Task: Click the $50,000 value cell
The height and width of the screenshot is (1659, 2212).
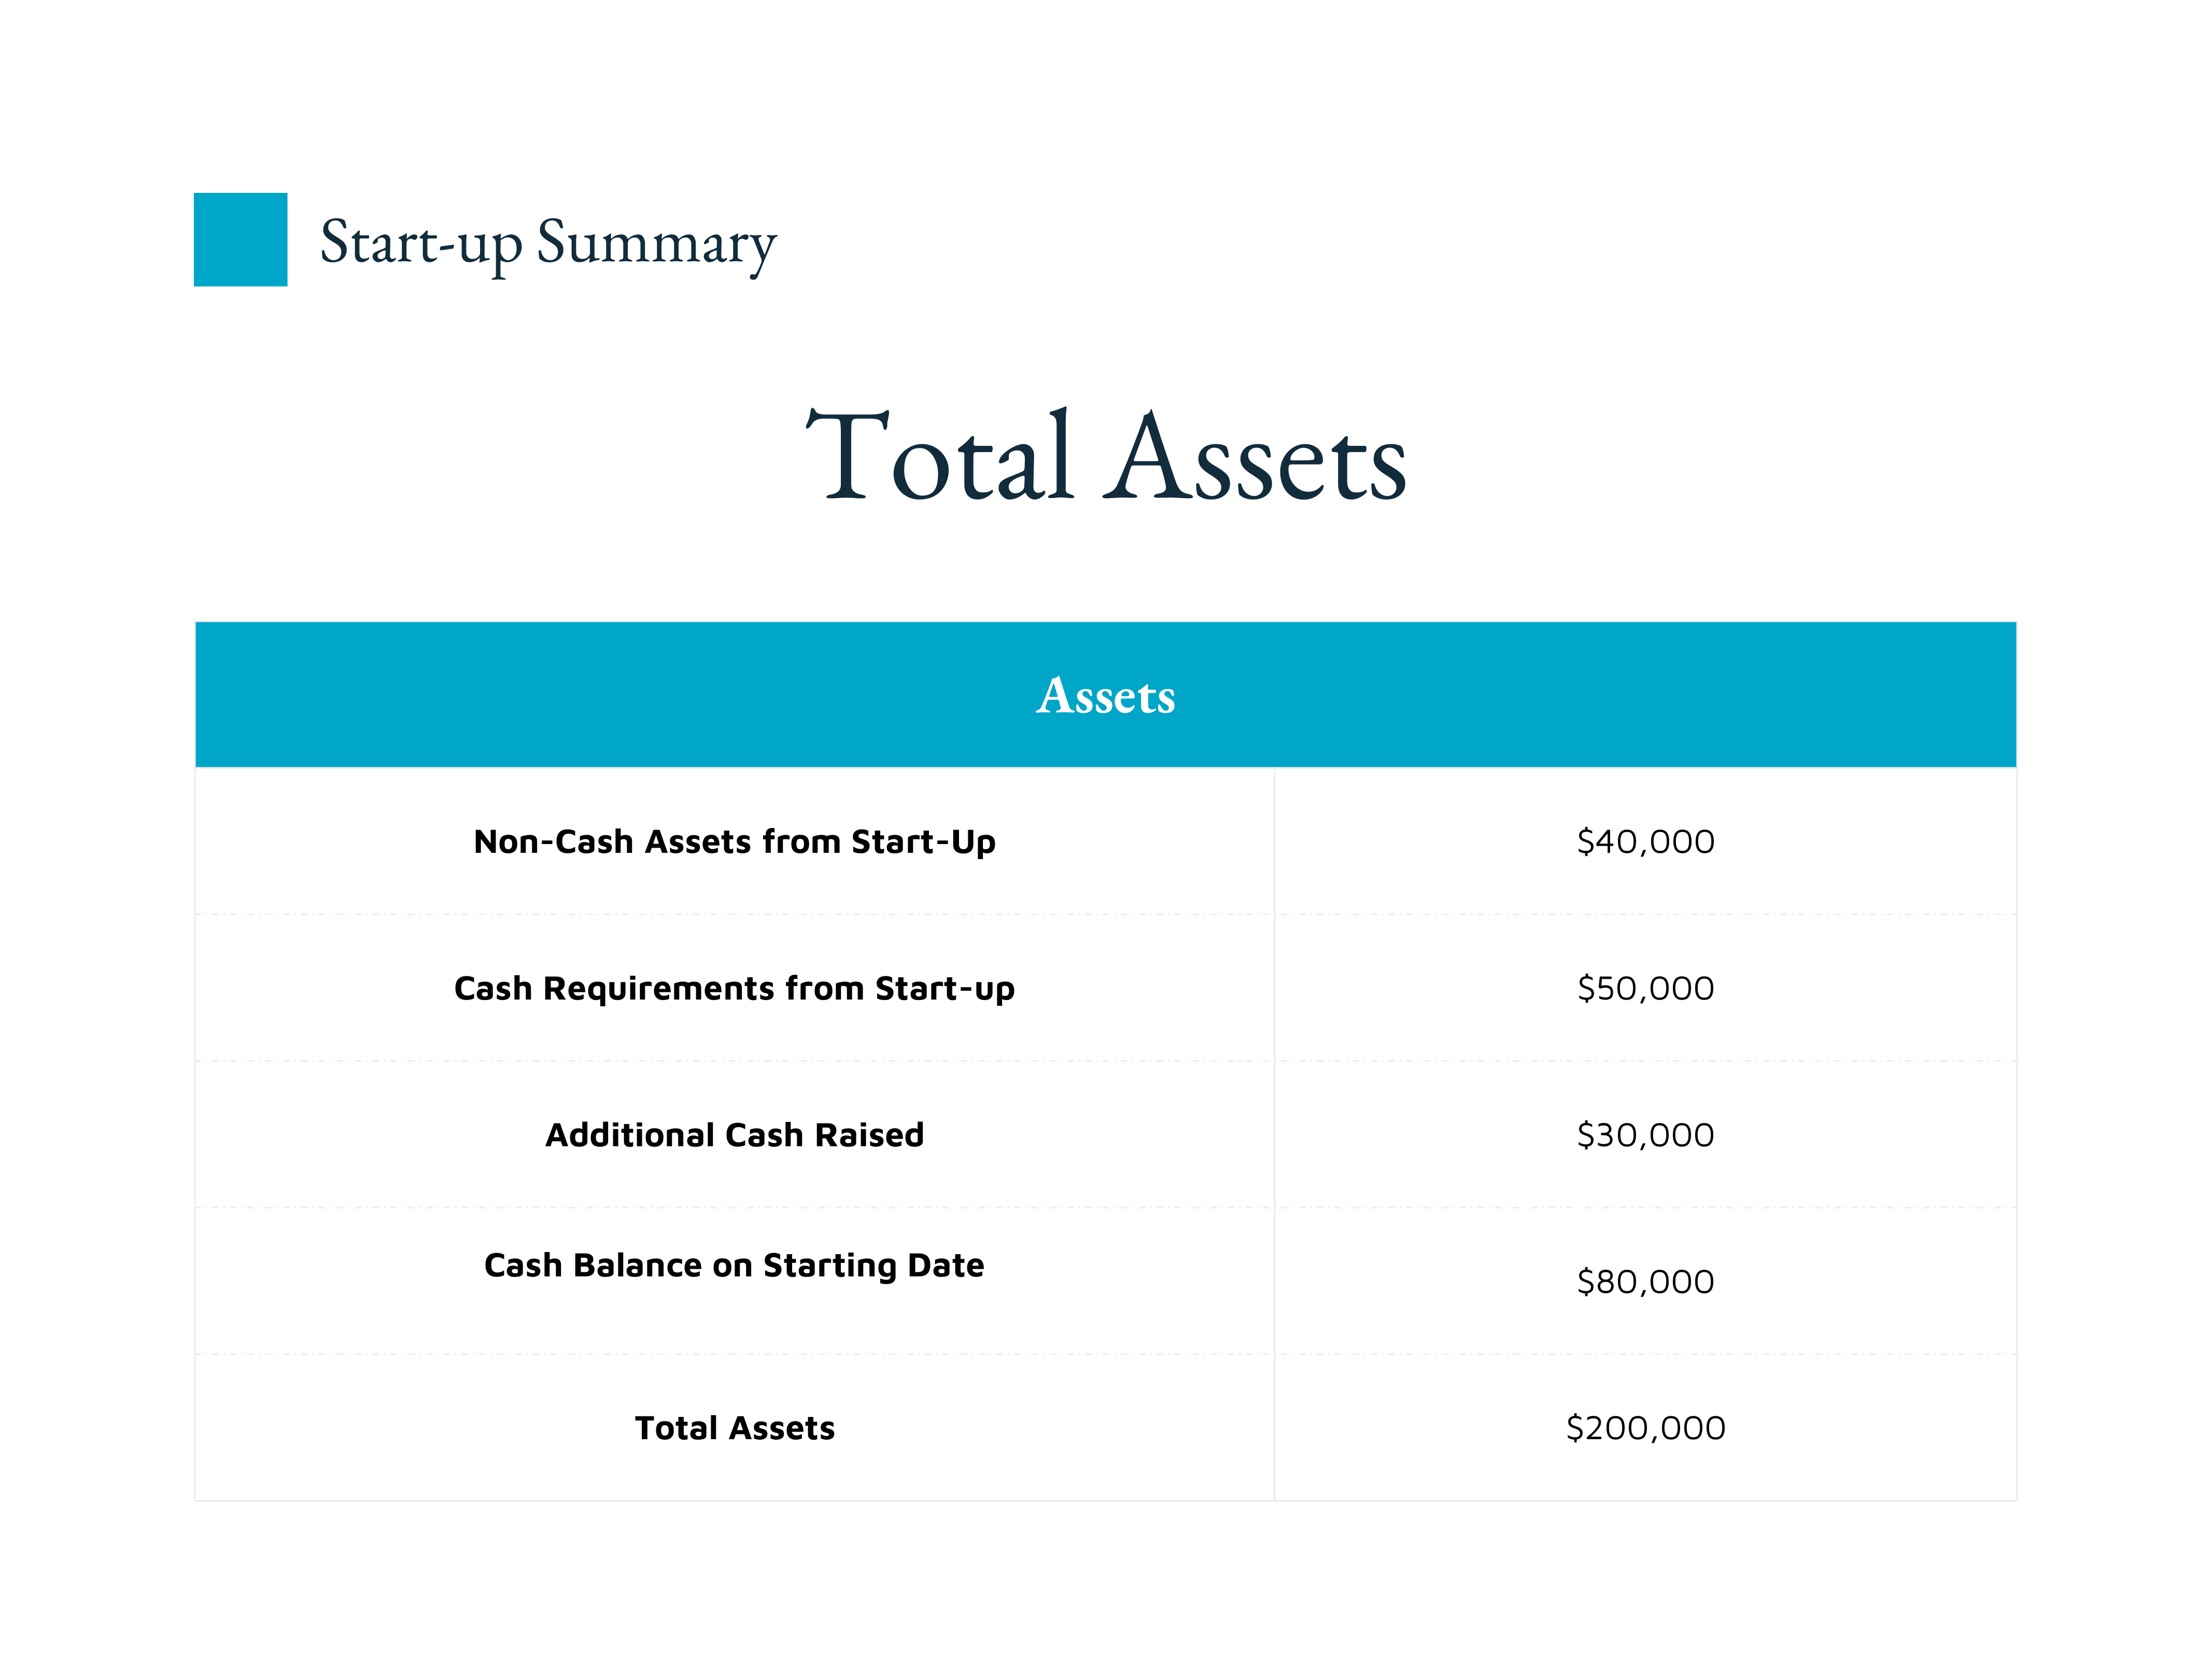Action: 1646,988
